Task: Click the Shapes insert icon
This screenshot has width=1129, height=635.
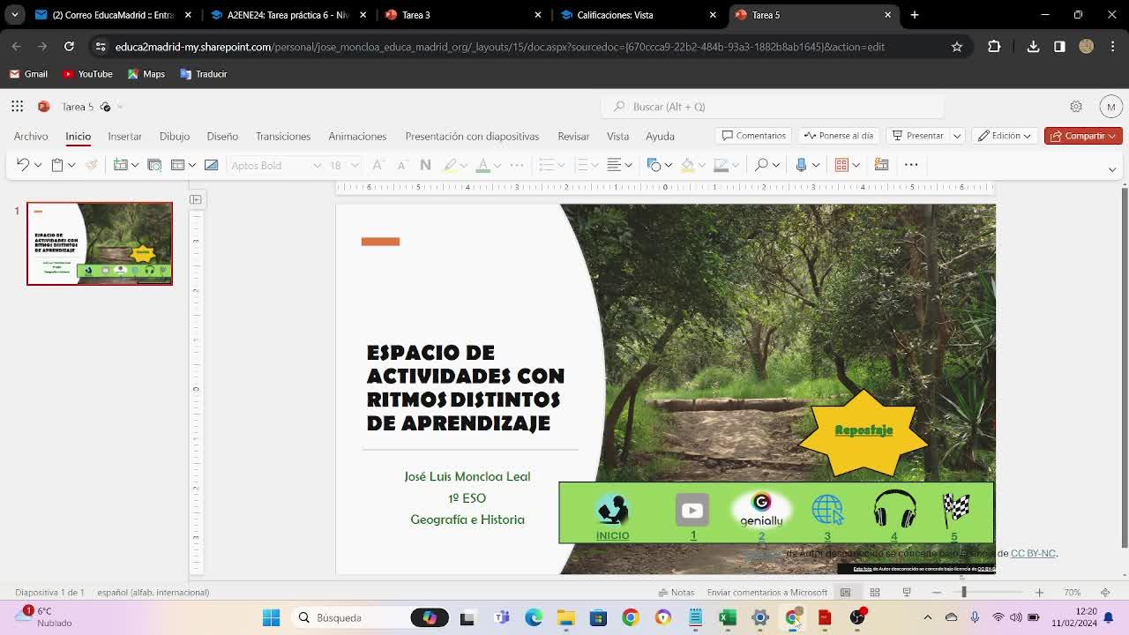Action: tap(654, 165)
